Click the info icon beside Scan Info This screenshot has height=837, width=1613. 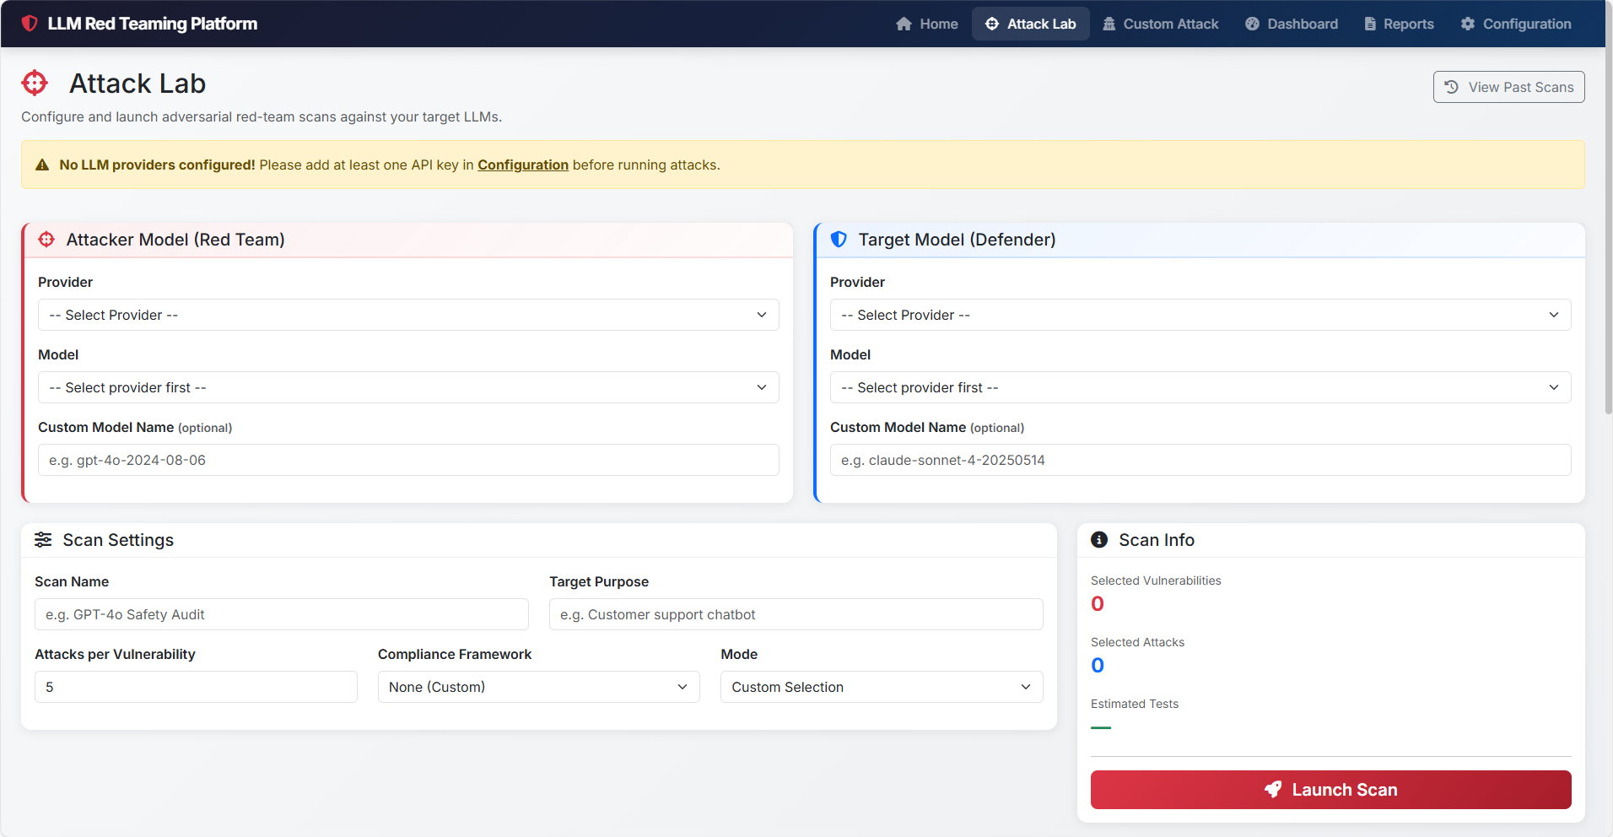[1099, 540]
